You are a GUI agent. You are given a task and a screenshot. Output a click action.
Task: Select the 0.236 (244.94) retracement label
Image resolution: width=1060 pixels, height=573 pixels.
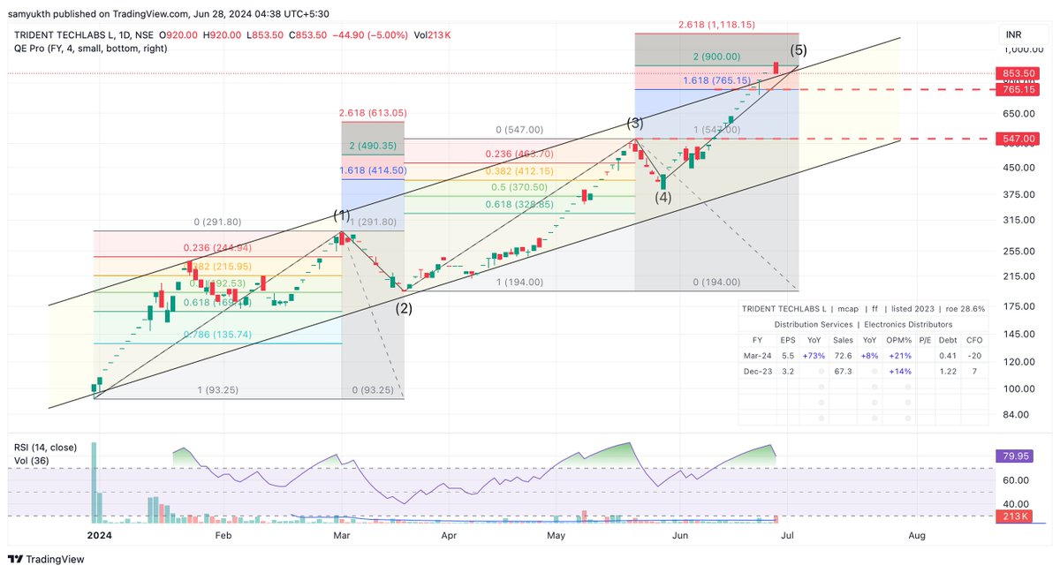point(217,248)
